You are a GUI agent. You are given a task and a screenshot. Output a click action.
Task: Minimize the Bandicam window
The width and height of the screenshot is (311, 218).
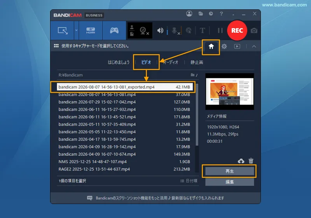click(x=244, y=14)
